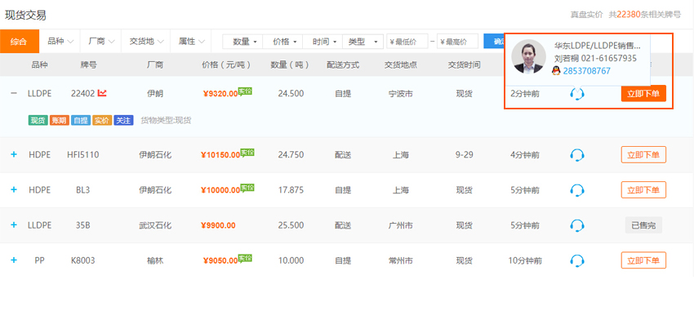Select the 综合 tab
The image size is (694, 311).
(20, 41)
